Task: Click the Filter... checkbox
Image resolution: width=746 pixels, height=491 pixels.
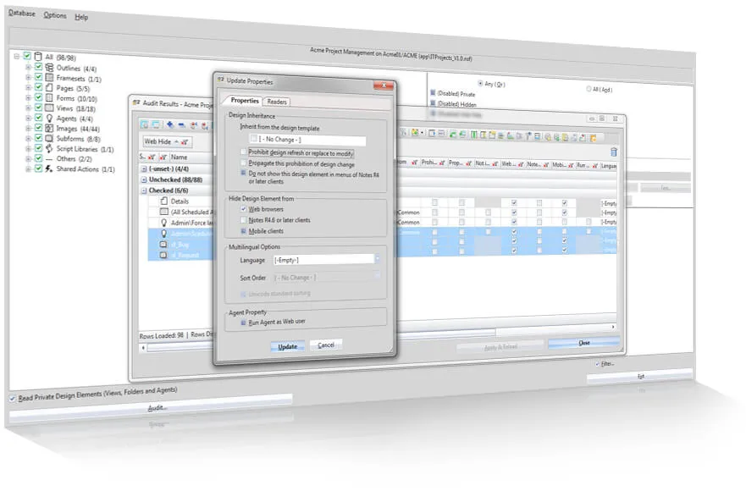Action: (598, 364)
